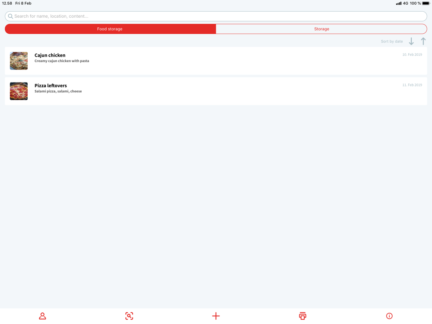The height and width of the screenshot is (324, 432).
Task: Open the info icon in bottom bar
Action: pos(389,316)
